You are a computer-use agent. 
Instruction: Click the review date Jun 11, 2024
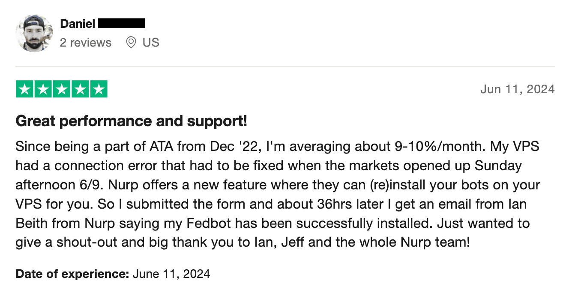[517, 89]
